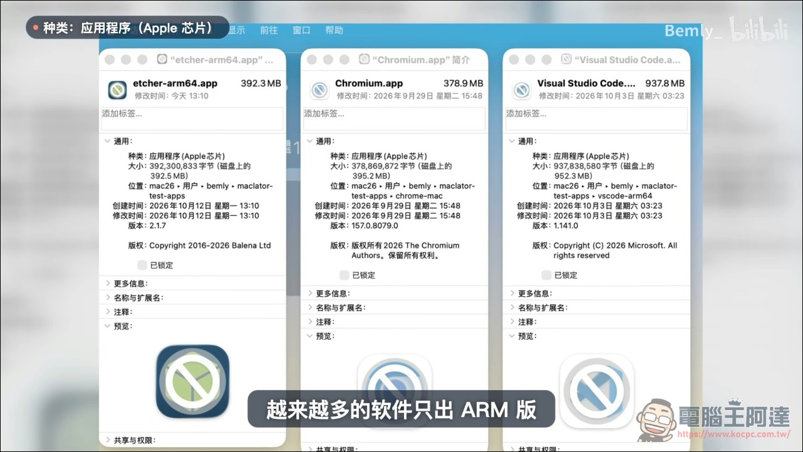803x452 pixels.
Task: Expand 名称与扩展名 in Chromium.app window
Action: click(x=309, y=307)
